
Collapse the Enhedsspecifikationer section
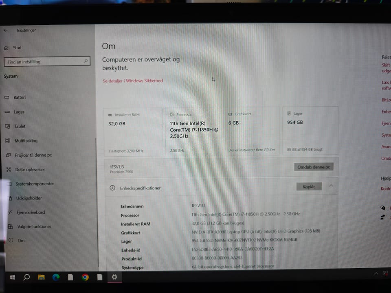331,186
